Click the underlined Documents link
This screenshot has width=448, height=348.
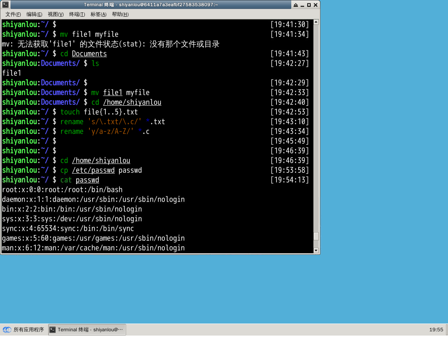pos(89,54)
